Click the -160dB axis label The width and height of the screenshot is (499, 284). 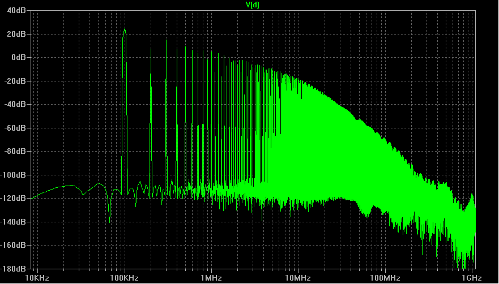click(x=14, y=245)
